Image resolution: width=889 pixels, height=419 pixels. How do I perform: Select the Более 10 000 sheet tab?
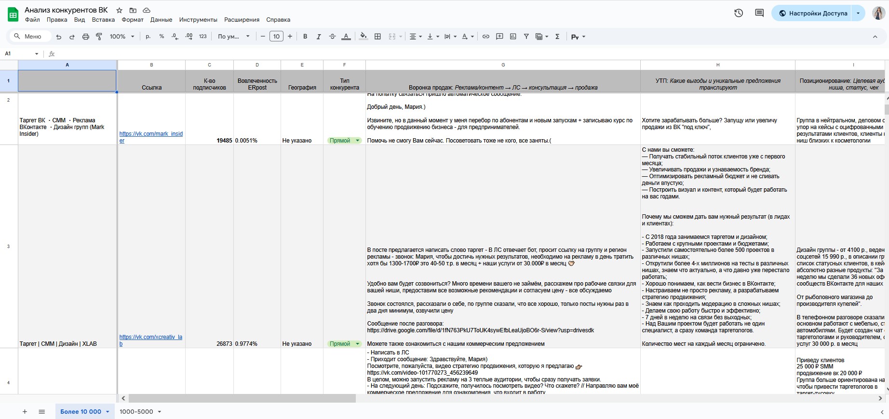tap(85, 412)
